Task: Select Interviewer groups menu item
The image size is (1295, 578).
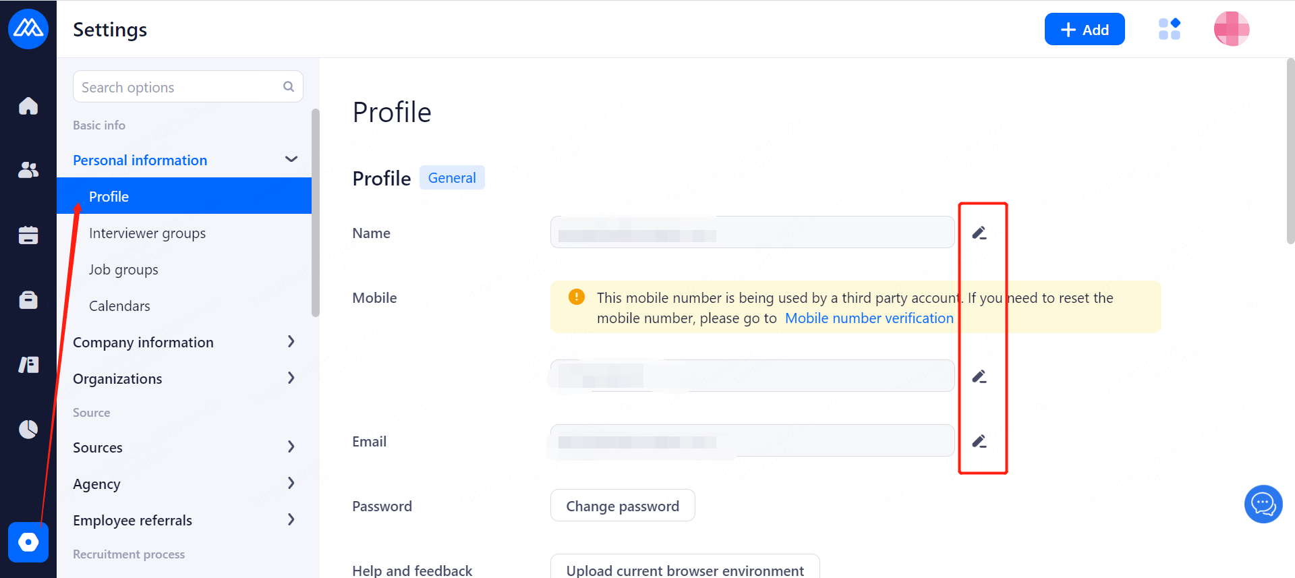Action: [x=147, y=233]
